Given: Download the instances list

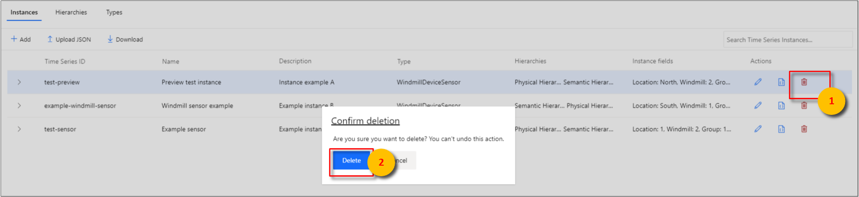Looking at the screenshot, I should tap(125, 39).
